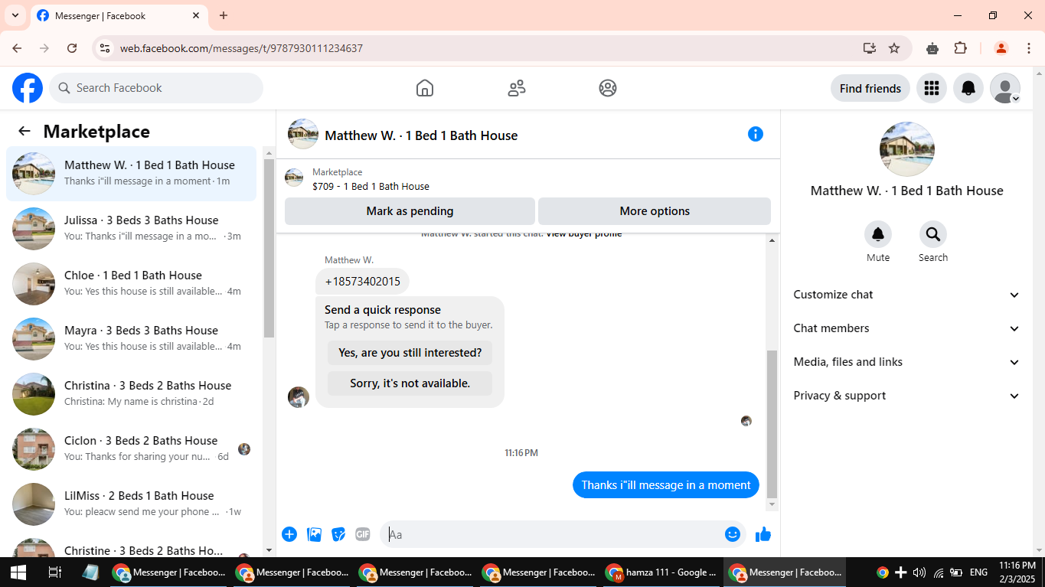
Task: Click the Mark as pending button
Action: [410, 211]
